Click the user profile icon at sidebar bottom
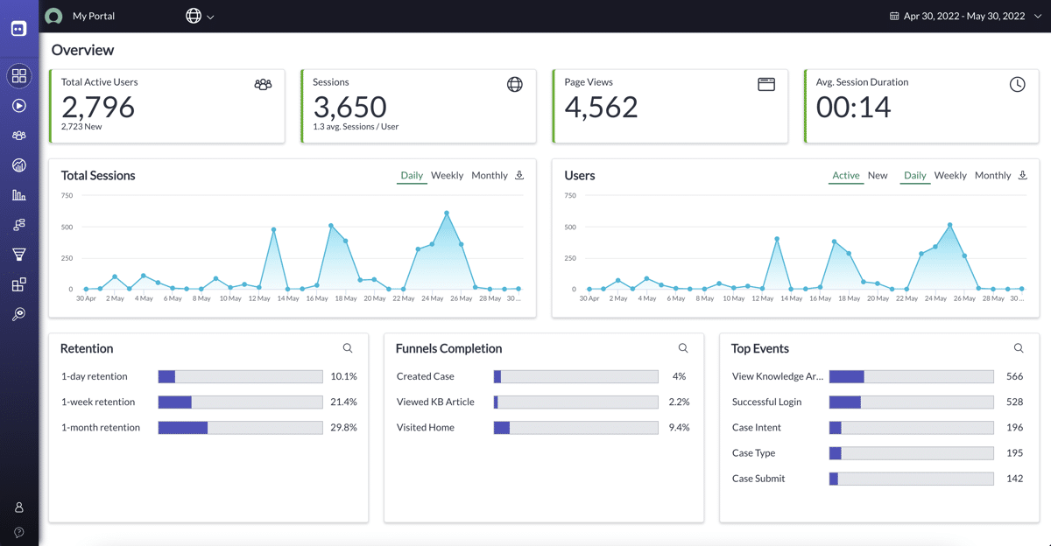The image size is (1051, 546). coord(19,506)
